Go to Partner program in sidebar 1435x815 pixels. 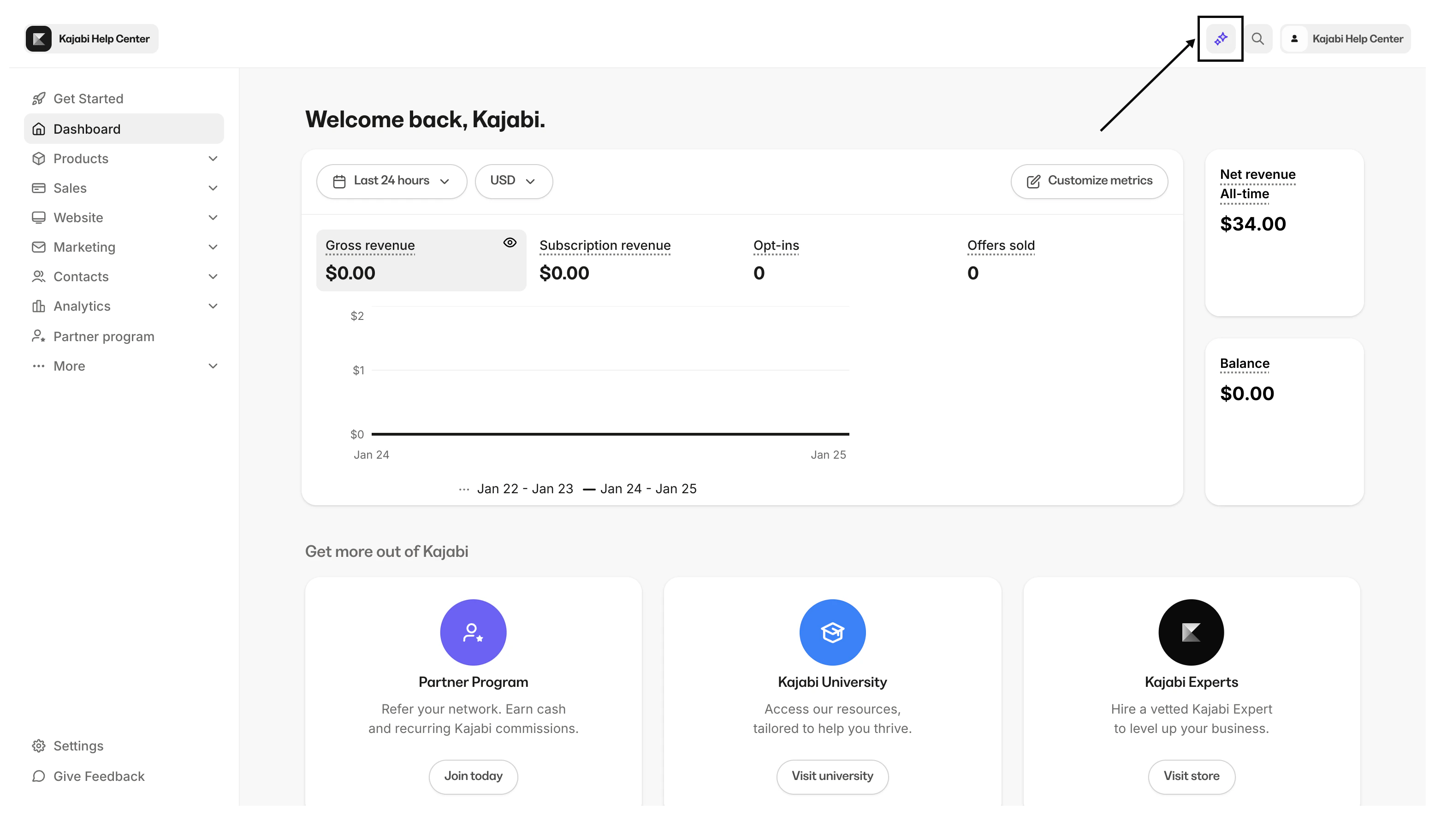click(x=104, y=337)
